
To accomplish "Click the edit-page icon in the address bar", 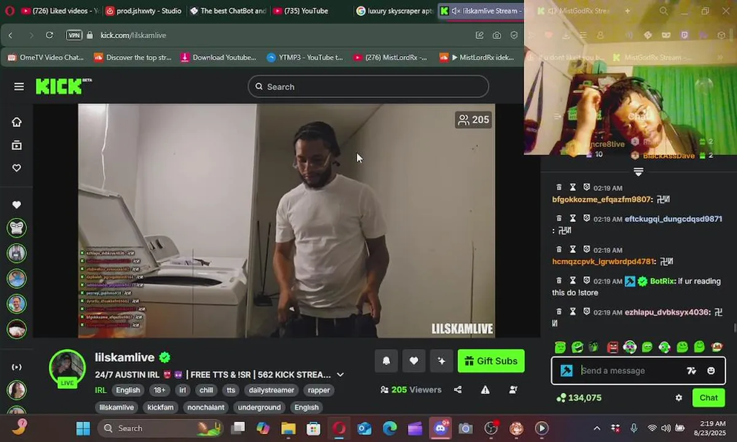I will (x=480, y=36).
